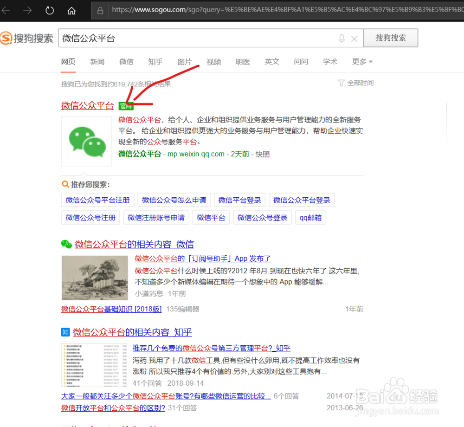
Task: Search suggestion 微信公众号平台注册
Action: 97,200
